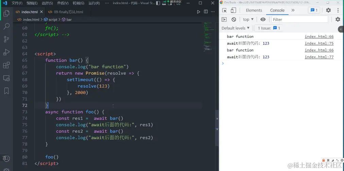The image size is (344, 171).
Task: Open the Explorer view in activity bar
Action: click(6, 14)
